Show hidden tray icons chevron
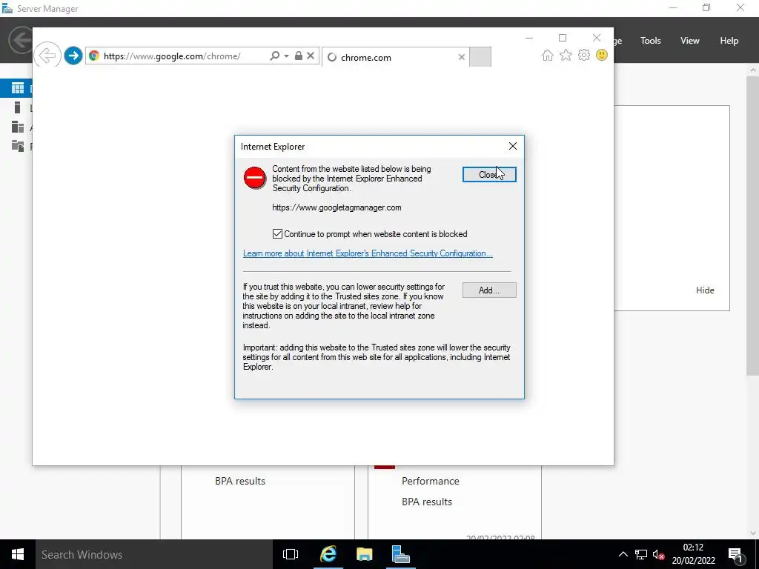Screen dimensions: 759x569 point(623,554)
